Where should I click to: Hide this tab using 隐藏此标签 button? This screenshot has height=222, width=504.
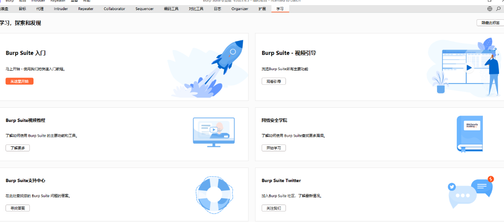pos(490,22)
